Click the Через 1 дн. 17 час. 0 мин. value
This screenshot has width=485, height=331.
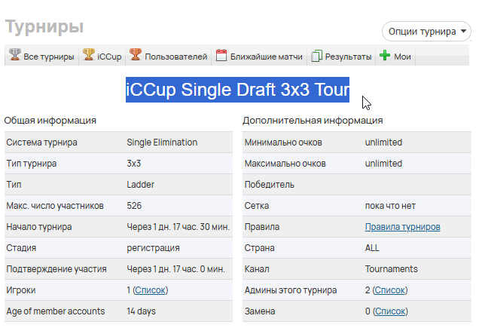tap(175, 269)
